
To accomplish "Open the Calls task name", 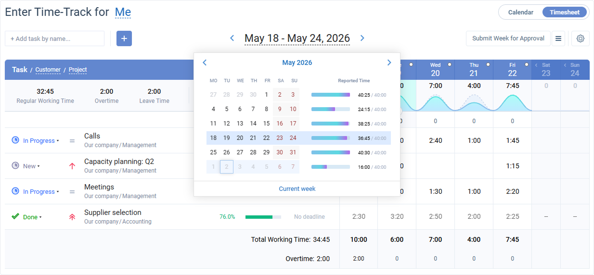I will (92, 136).
